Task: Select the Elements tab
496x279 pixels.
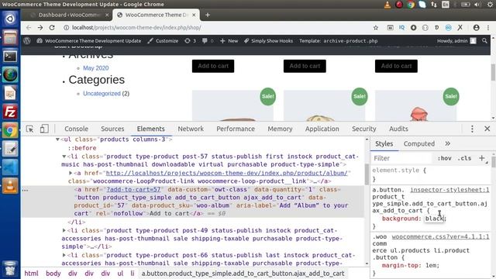Action: pyautogui.click(x=150, y=129)
